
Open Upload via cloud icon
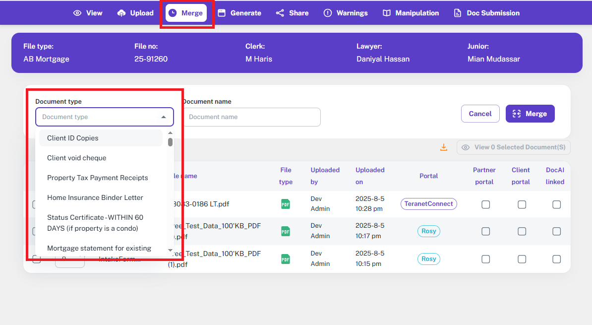[121, 13]
